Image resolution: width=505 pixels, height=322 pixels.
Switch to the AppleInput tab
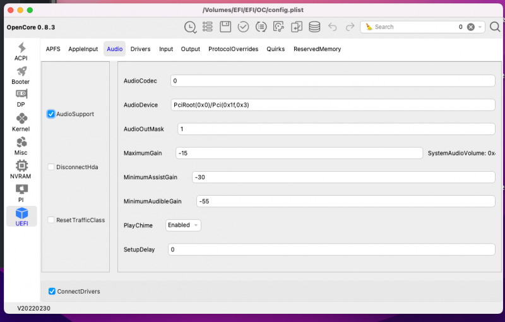click(83, 49)
